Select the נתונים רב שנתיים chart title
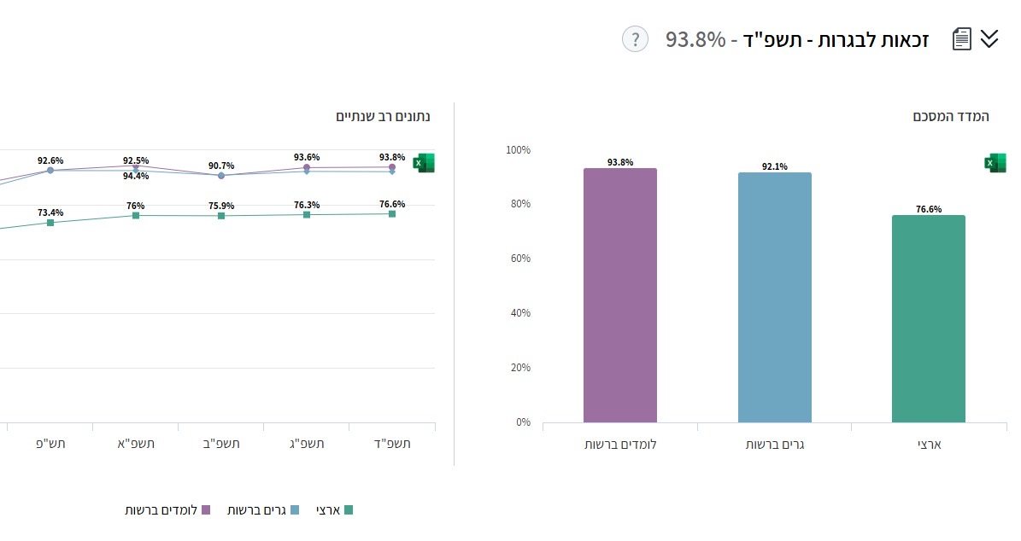This screenshot has height=541, width=1021. pos(383,116)
